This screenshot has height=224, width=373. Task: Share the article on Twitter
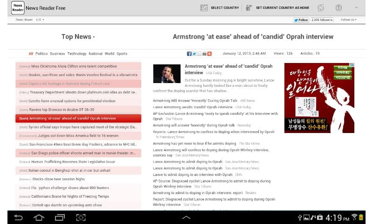tap(194, 54)
